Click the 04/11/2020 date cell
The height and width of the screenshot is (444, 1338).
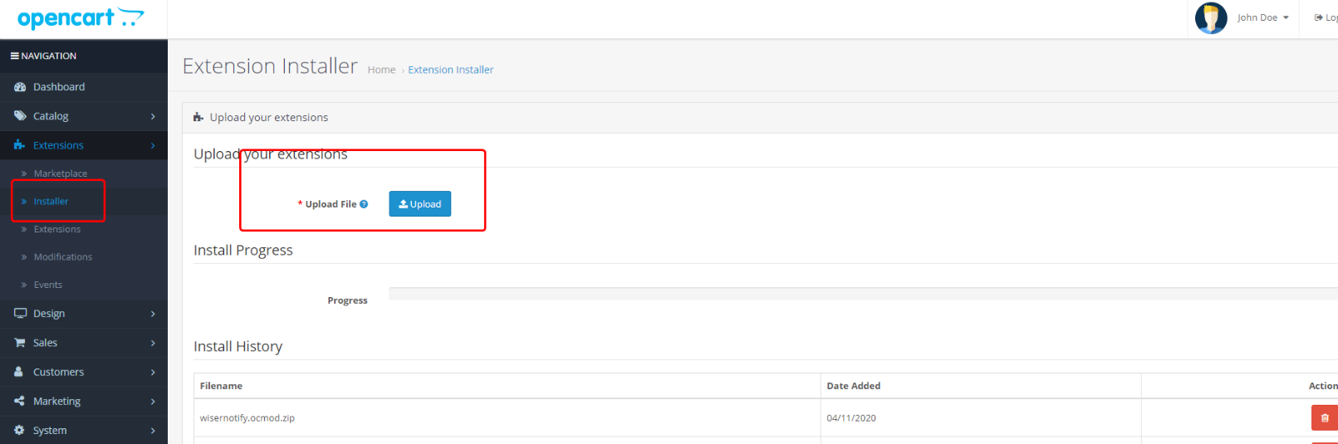coord(981,417)
